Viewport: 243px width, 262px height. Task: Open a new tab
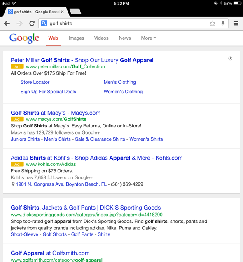pos(75,12)
